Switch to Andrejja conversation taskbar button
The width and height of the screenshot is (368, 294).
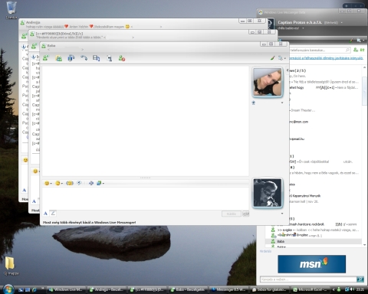coord(107,289)
